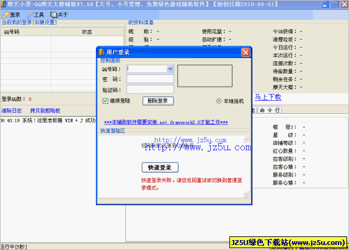Viewport: 349px width, 250px height.
Task: Click the 密码 password field
Action: pyautogui.click(x=150, y=79)
